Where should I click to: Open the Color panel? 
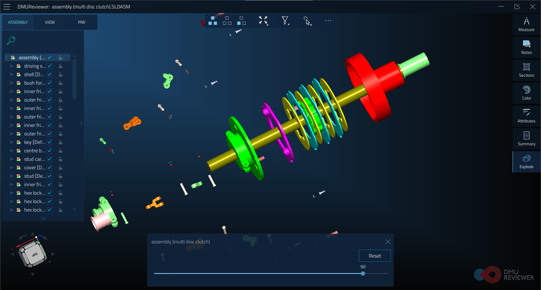pos(526,93)
